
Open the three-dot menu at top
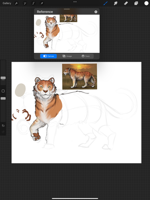pos(75,2)
